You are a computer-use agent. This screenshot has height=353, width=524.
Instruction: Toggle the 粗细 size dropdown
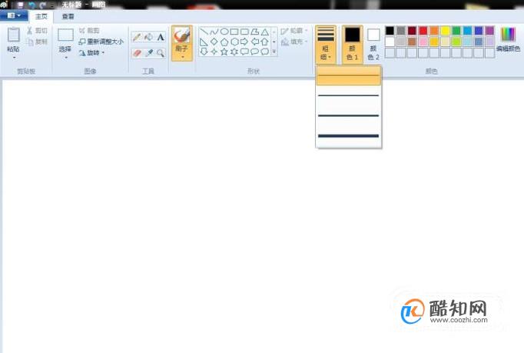326,44
